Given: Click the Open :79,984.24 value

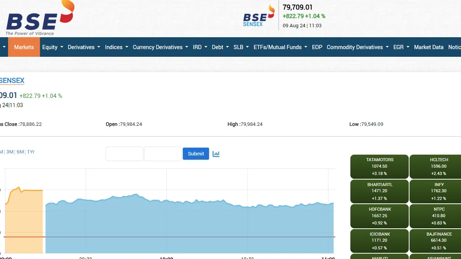Looking at the screenshot, I should point(124,124).
